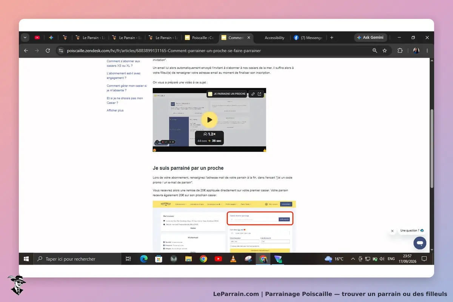Open 'Et si je ne choisis pas mon Casier ?'
Viewport: 453px width, 302px height.
(x=125, y=100)
